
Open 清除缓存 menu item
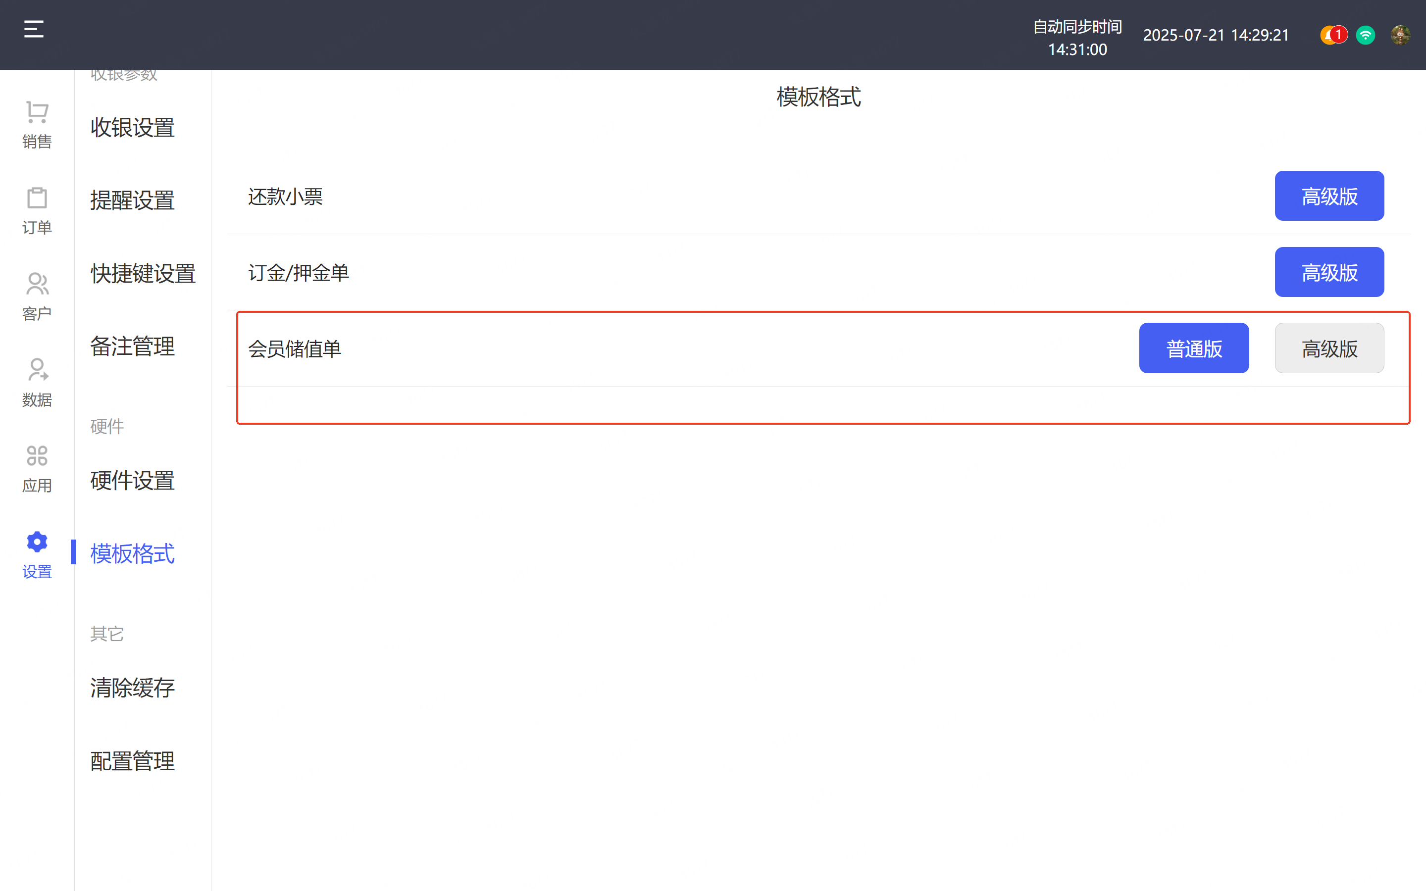click(133, 688)
